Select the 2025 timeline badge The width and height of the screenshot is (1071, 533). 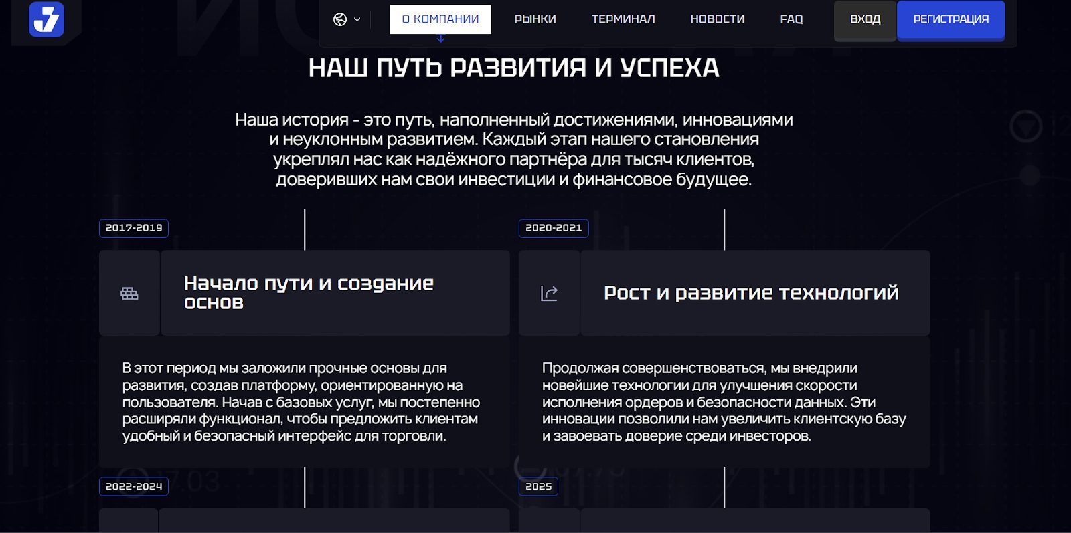point(538,486)
